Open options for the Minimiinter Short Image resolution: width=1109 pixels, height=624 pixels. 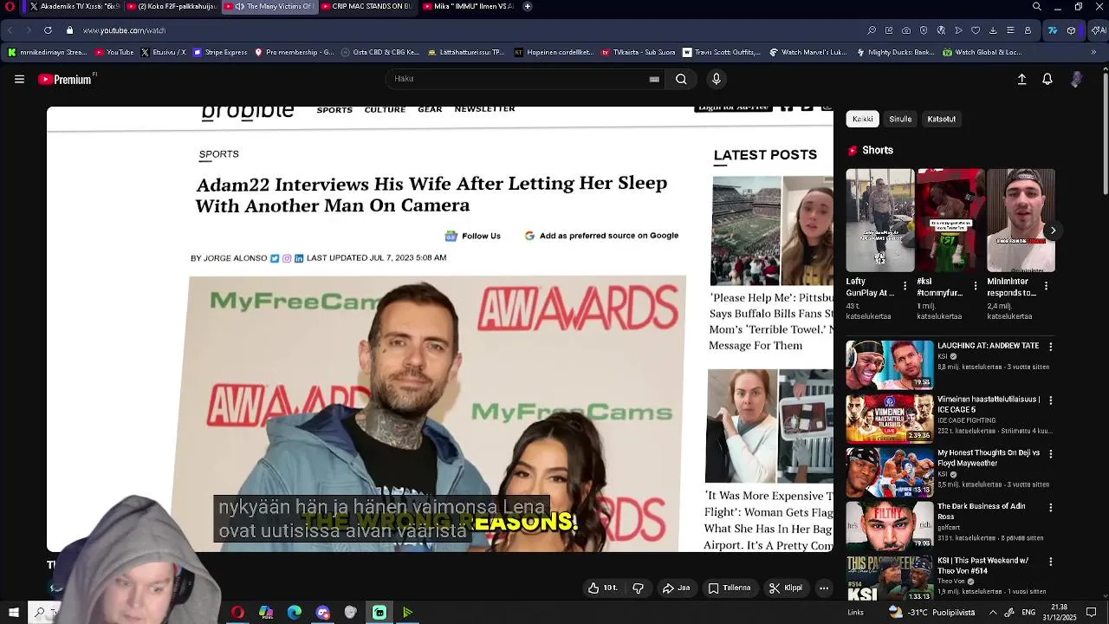click(x=1046, y=285)
